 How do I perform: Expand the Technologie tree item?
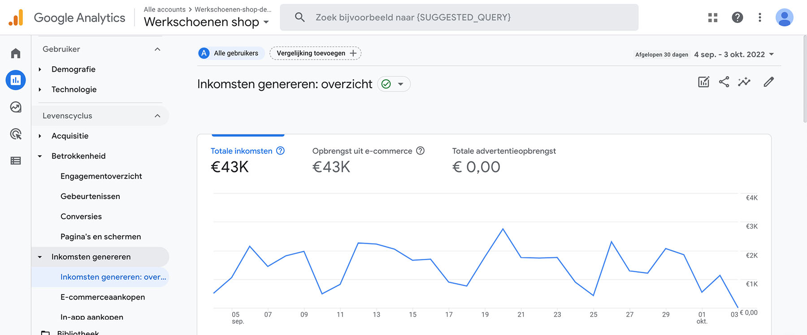40,90
